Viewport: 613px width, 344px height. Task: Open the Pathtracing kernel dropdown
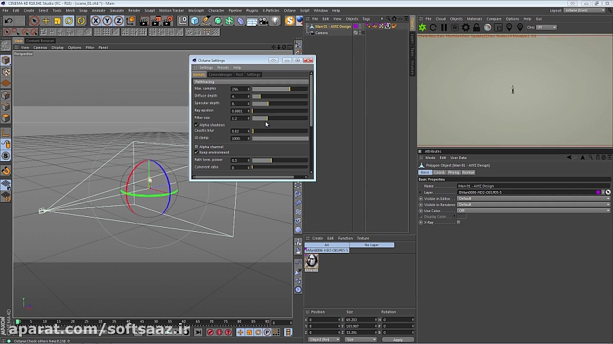(251, 82)
